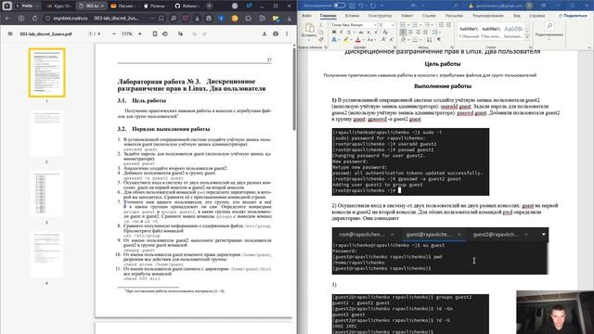Viewport: 594px width, 334px height.
Task: Switch to the Рецензирование ribbon tab
Action: pyautogui.click(x=488, y=16)
